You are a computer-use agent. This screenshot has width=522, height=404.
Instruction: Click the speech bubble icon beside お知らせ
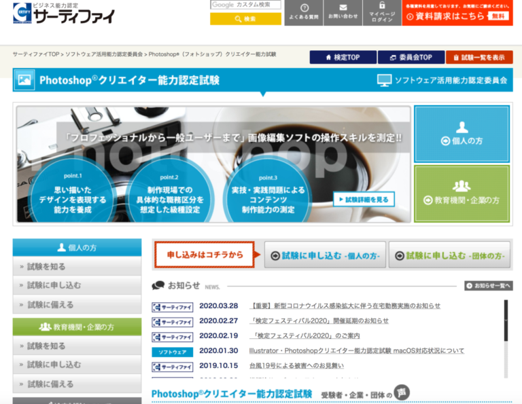pyautogui.click(x=158, y=285)
